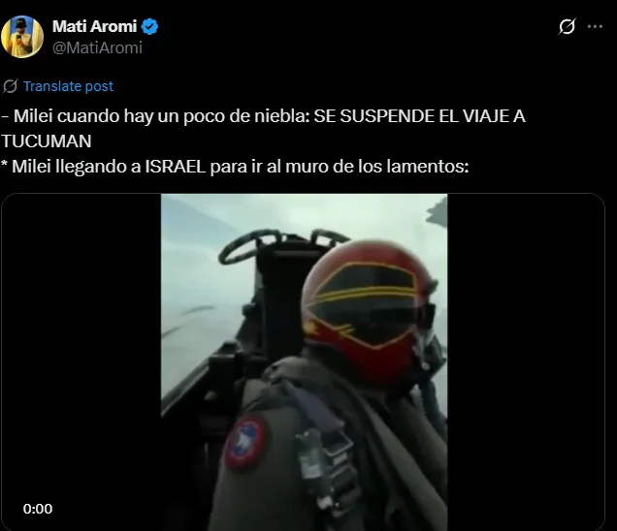Click the Grok icon beside Translate post
Image resolution: width=617 pixels, height=531 pixels.
click(11, 86)
